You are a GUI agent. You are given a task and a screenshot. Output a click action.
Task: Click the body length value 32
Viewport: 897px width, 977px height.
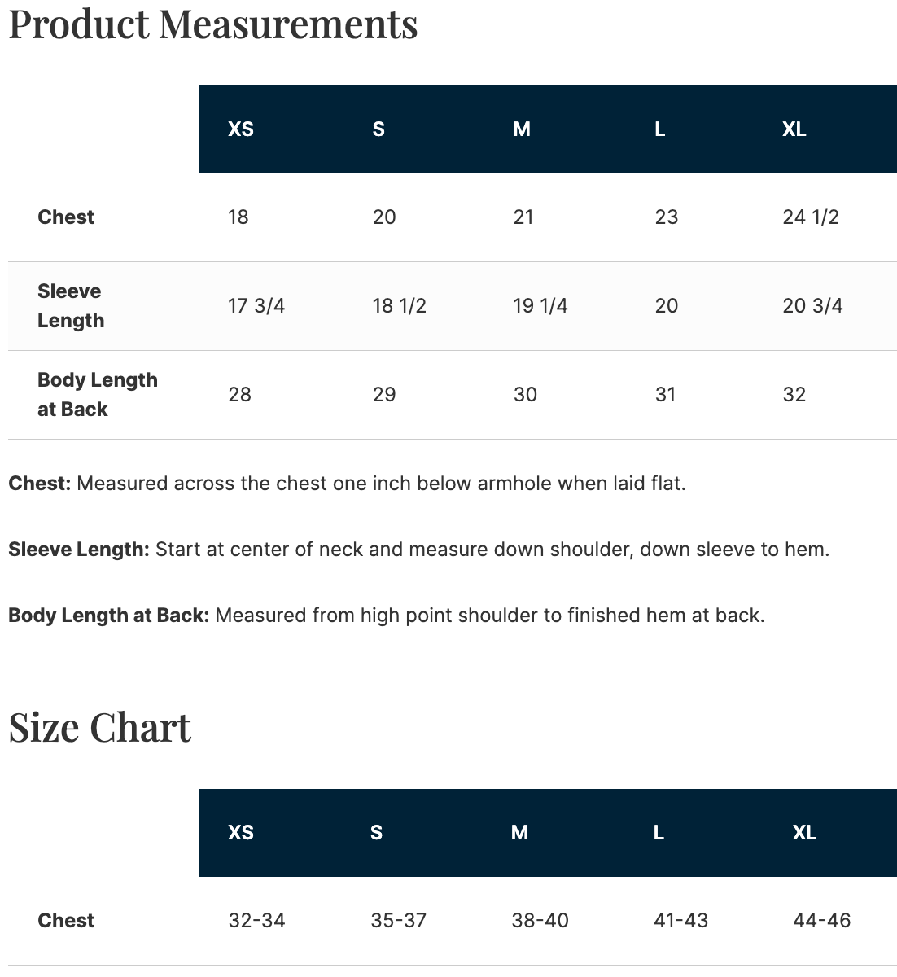click(x=794, y=395)
